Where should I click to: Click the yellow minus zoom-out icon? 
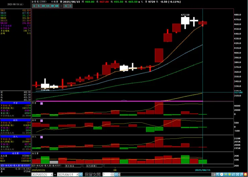226,174
